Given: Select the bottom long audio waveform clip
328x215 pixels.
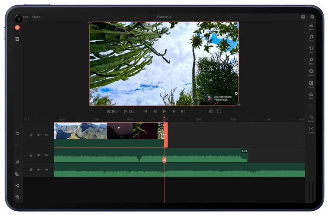Looking at the screenshot, I should click(179, 170).
